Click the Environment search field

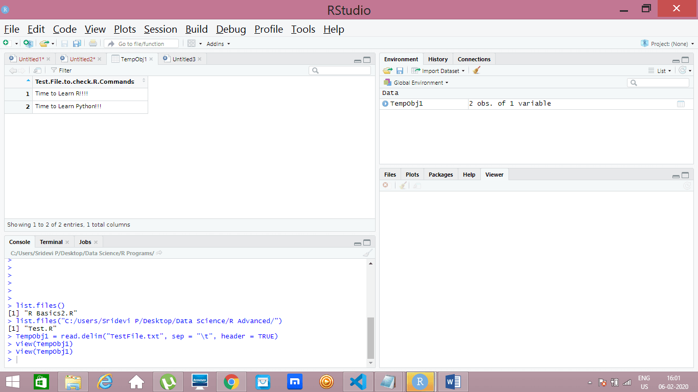(658, 83)
